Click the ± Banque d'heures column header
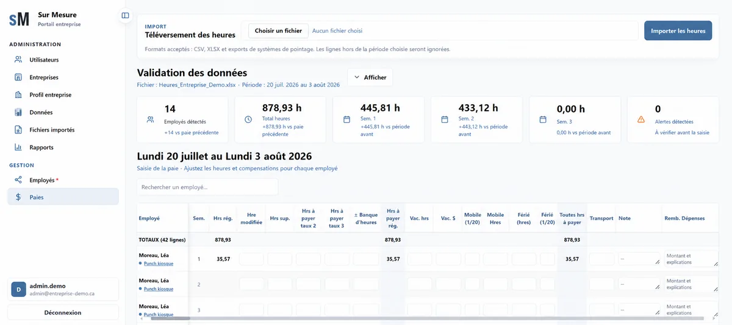The width and height of the screenshot is (732, 325). pyautogui.click(x=365, y=218)
